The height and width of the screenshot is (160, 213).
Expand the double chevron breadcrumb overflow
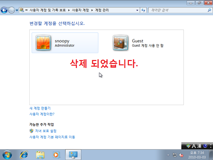(x=27, y=10)
